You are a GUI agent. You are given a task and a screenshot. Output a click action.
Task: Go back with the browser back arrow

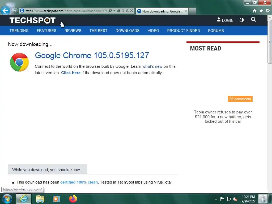5,11
